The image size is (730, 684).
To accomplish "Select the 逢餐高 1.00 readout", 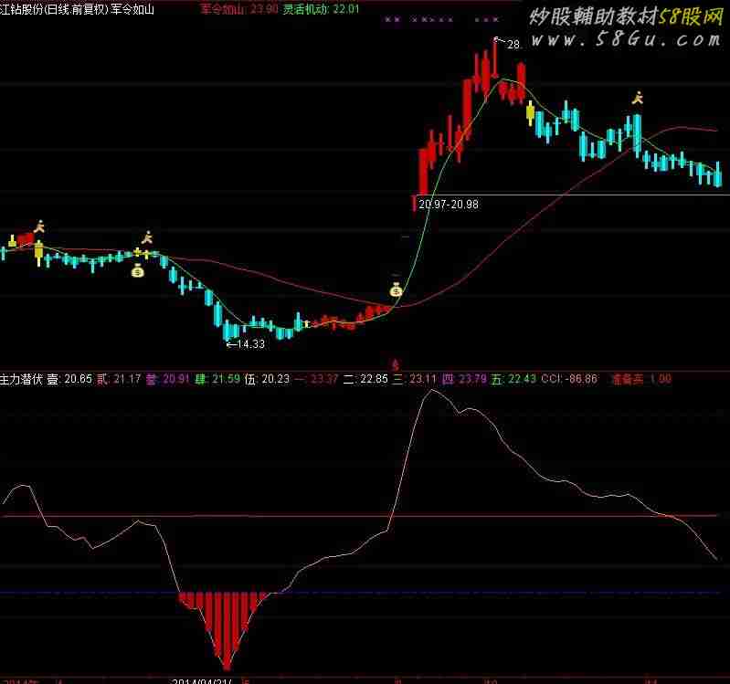I will 640,377.
